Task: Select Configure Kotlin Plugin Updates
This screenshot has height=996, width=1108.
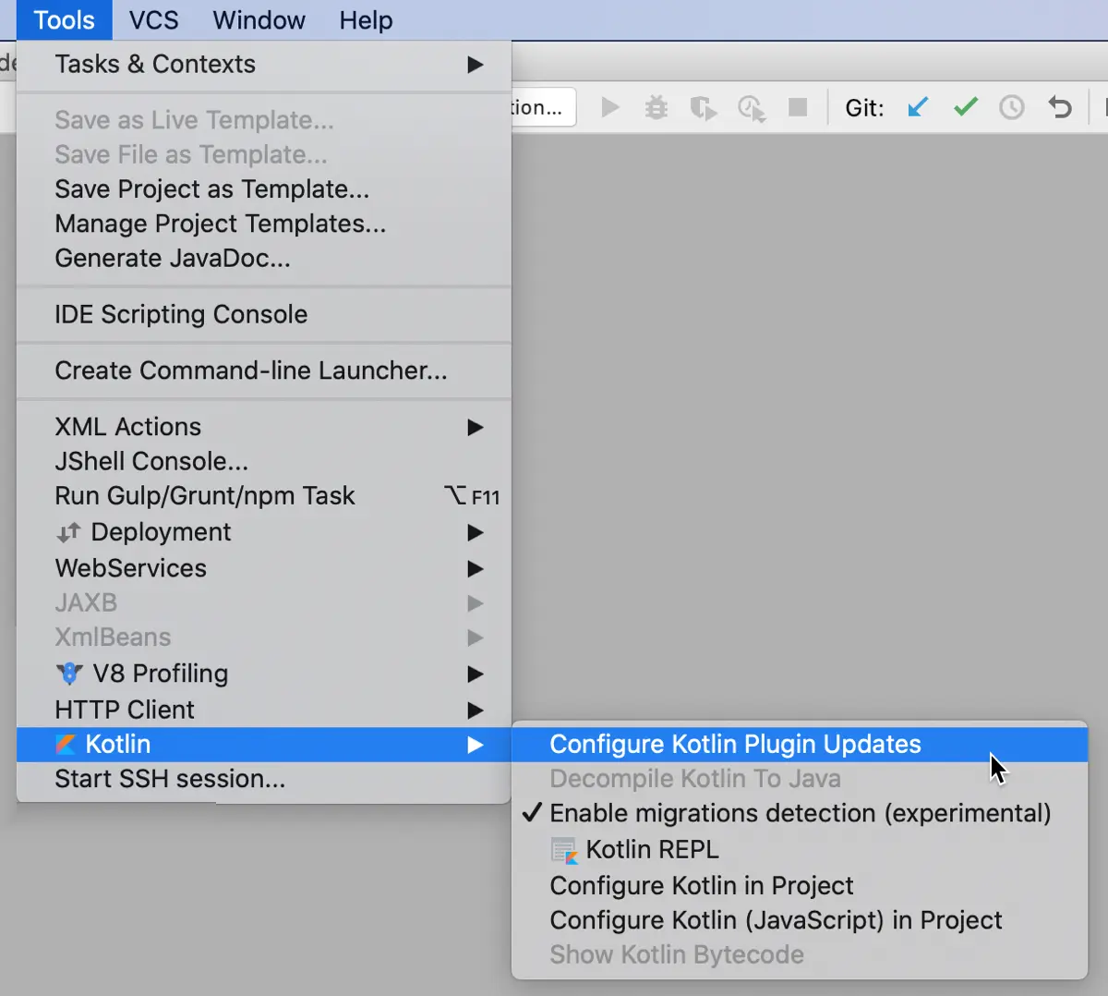Action: [800, 745]
